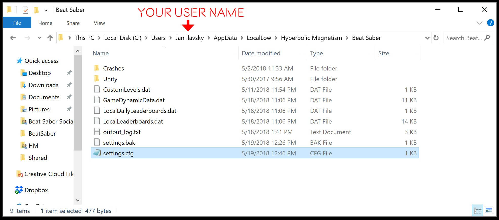Open Pictures in Quick access
499x220 pixels.
tap(39, 109)
